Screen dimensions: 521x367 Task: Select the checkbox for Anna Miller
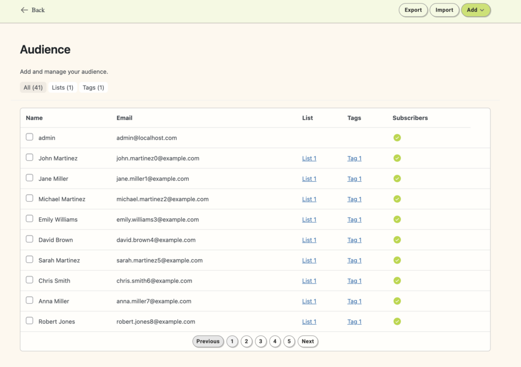(29, 300)
